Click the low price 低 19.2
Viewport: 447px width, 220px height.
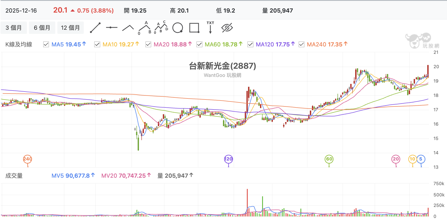[x=226, y=11]
